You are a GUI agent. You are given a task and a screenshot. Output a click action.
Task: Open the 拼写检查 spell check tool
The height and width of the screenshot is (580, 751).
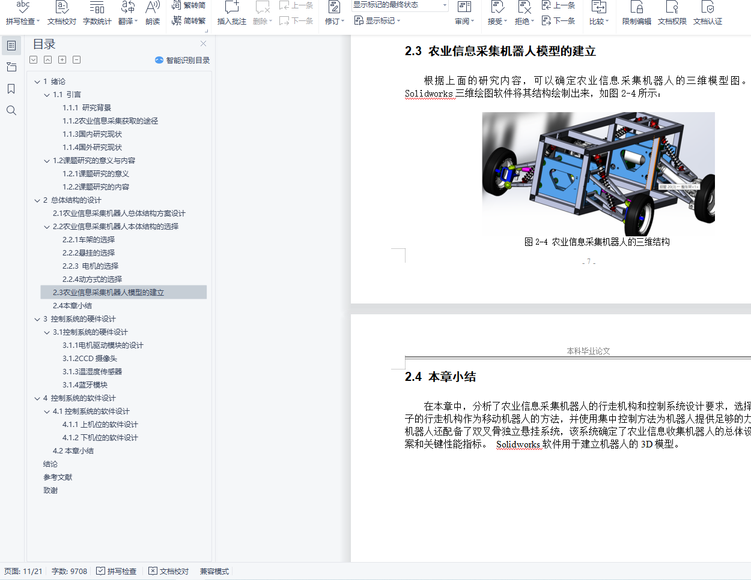click(22, 13)
